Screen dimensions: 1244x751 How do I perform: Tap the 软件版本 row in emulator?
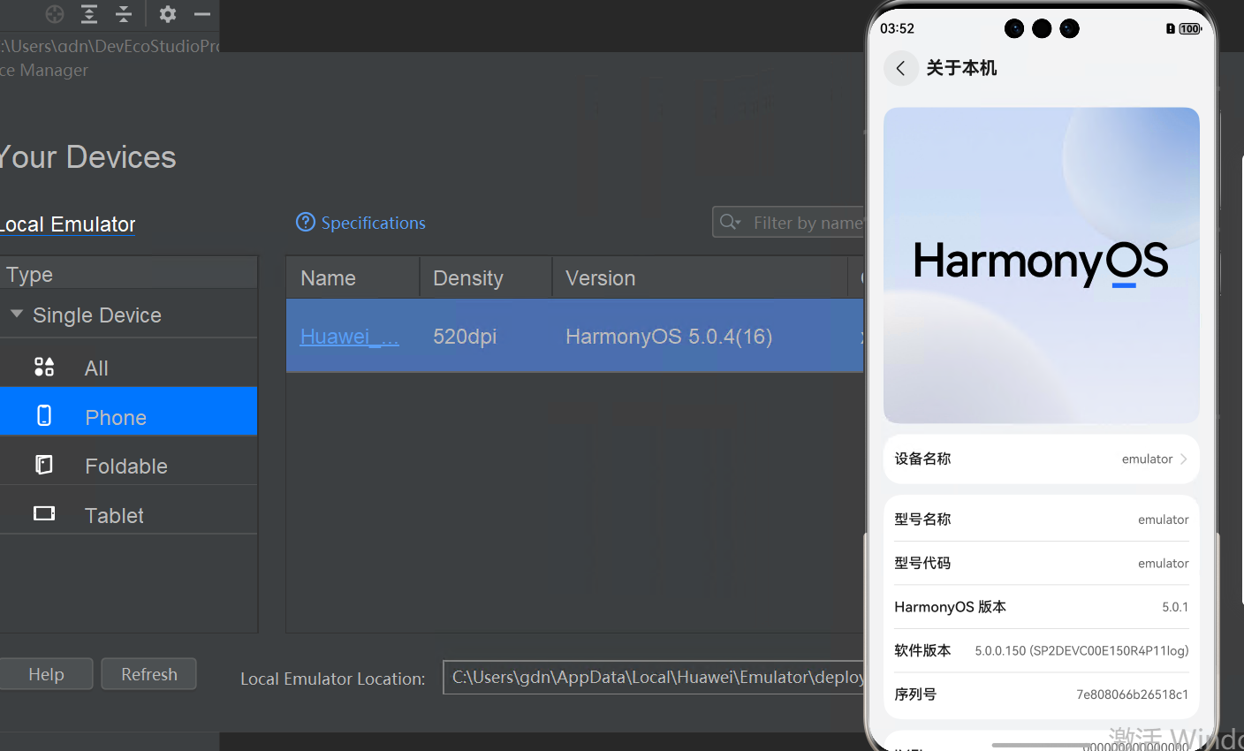1042,650
